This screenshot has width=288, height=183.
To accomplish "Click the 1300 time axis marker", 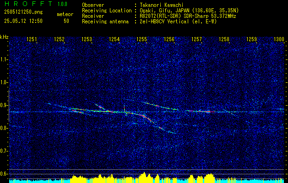I will 279,39.
